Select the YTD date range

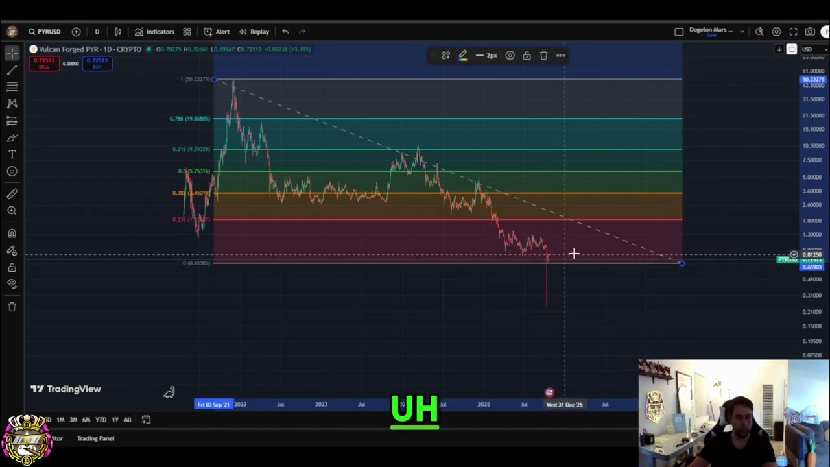coord(101,420)
